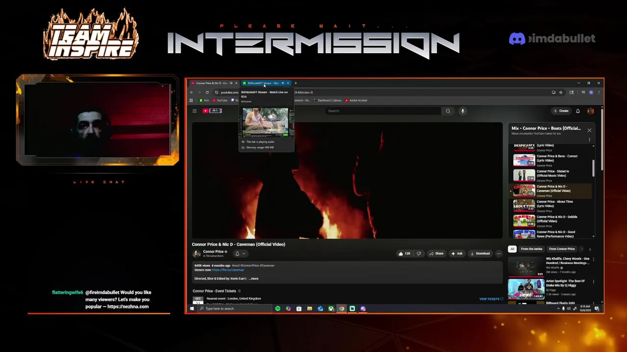Click the search magnifier button

click(x=448, y=111)
